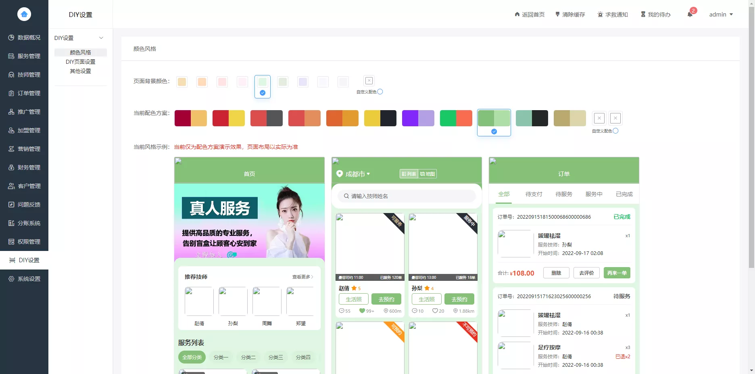Image resolution: width=755 pixels, height=374 pixels.
Task: Open 求救通知 from the header
Action: pyautogui.click(x=613, y=14)
